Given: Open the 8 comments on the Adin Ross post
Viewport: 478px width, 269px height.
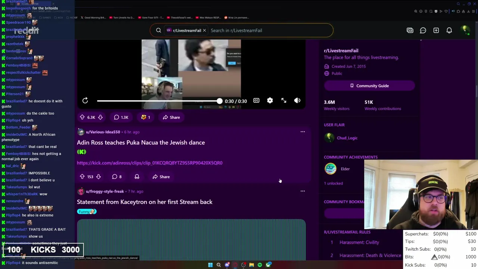Looking at the screenshot, I should (x=117, y=177).
